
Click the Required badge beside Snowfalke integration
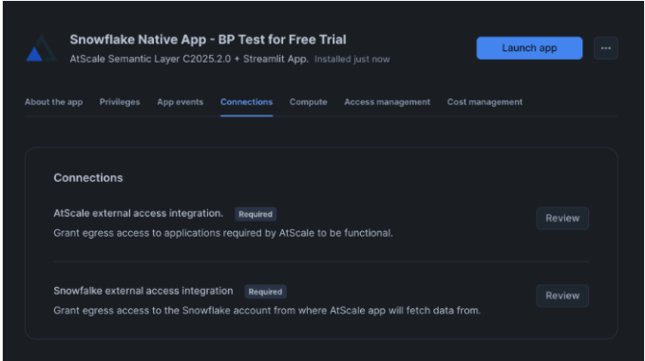coord(266,292)
